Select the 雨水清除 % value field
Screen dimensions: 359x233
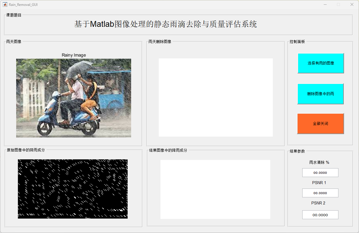[x=320, y=173]
